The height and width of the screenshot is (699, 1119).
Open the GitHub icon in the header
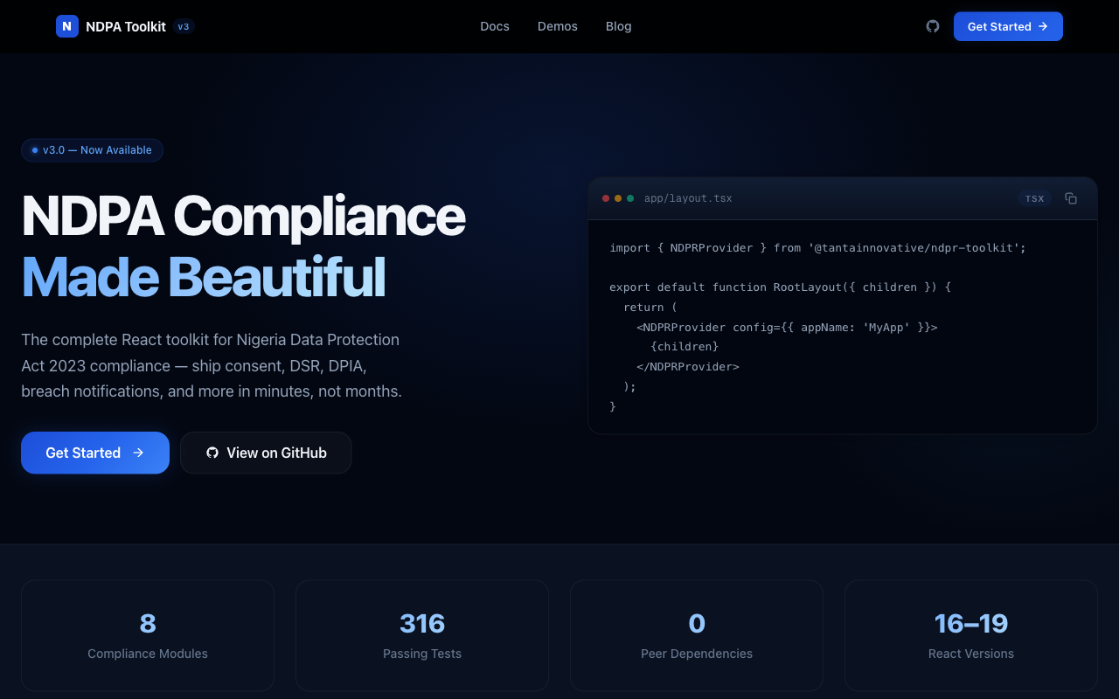click(x=933, y=26)
